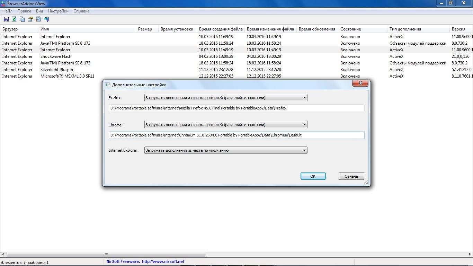The height and width of the screenshot is (266, 473).
Task: Click the Chrome: label in dialog
Action: coord(116,125)
